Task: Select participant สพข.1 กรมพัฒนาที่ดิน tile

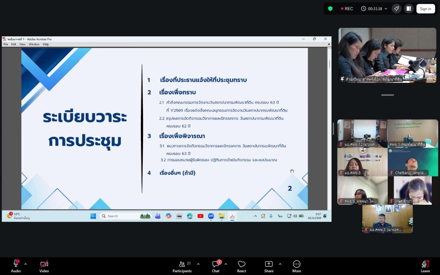Action: tap(413, 133)
